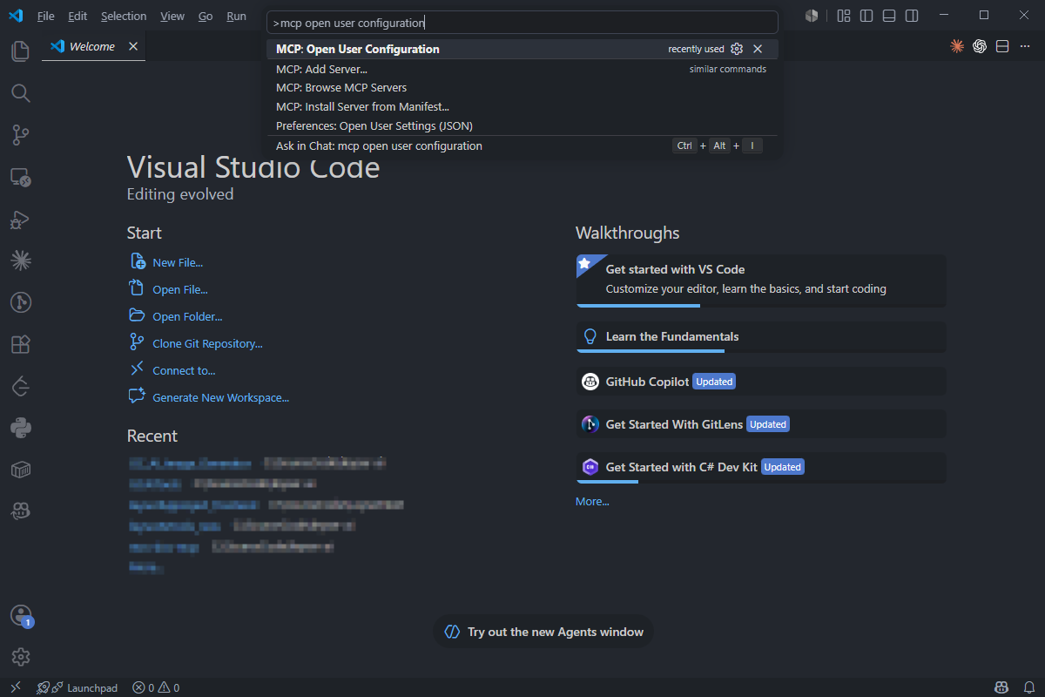Open Copilot status icon in status bar
Viewport: 1045px width, 697px height.
pyautogui.click(x=1001, y=687)
